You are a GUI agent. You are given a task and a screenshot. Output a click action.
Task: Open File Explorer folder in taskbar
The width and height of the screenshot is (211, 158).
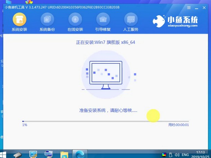tap(64, 155)
